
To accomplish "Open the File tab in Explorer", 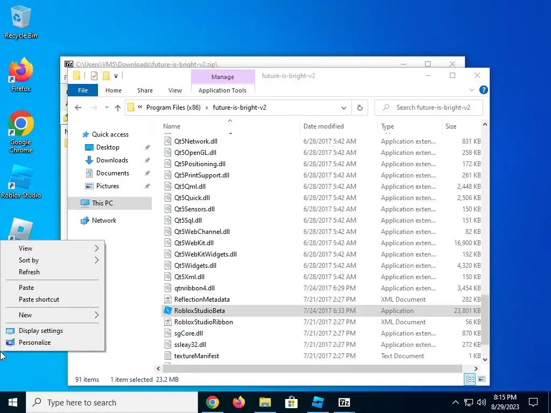I will (x=83, y=90).
